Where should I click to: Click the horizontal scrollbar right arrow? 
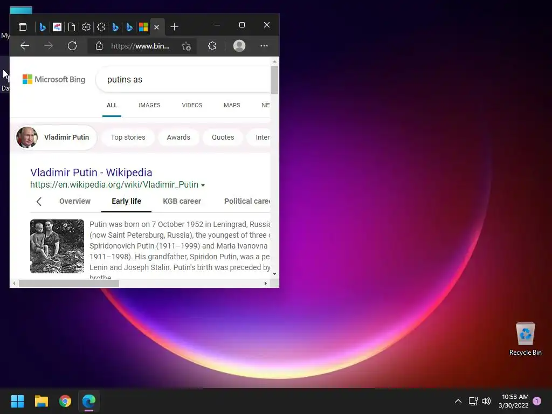click(265, 283)
